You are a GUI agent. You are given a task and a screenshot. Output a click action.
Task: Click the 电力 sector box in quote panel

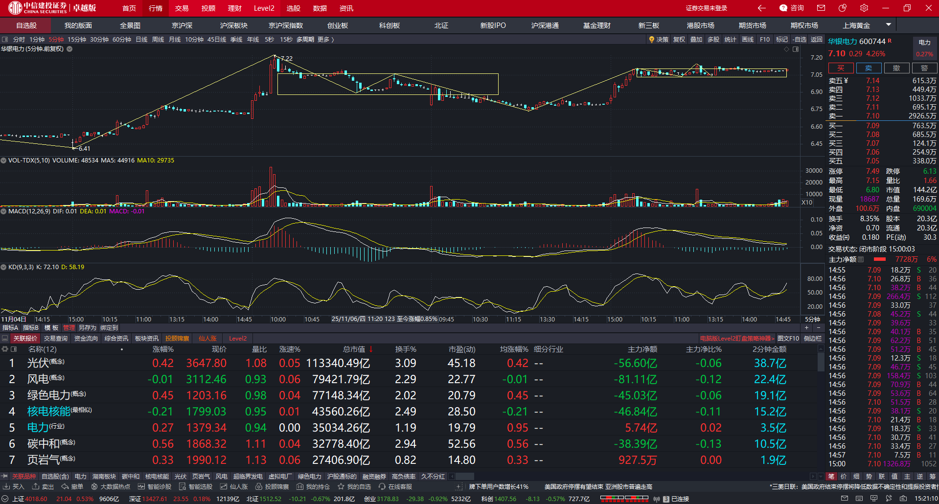(924, 47)
